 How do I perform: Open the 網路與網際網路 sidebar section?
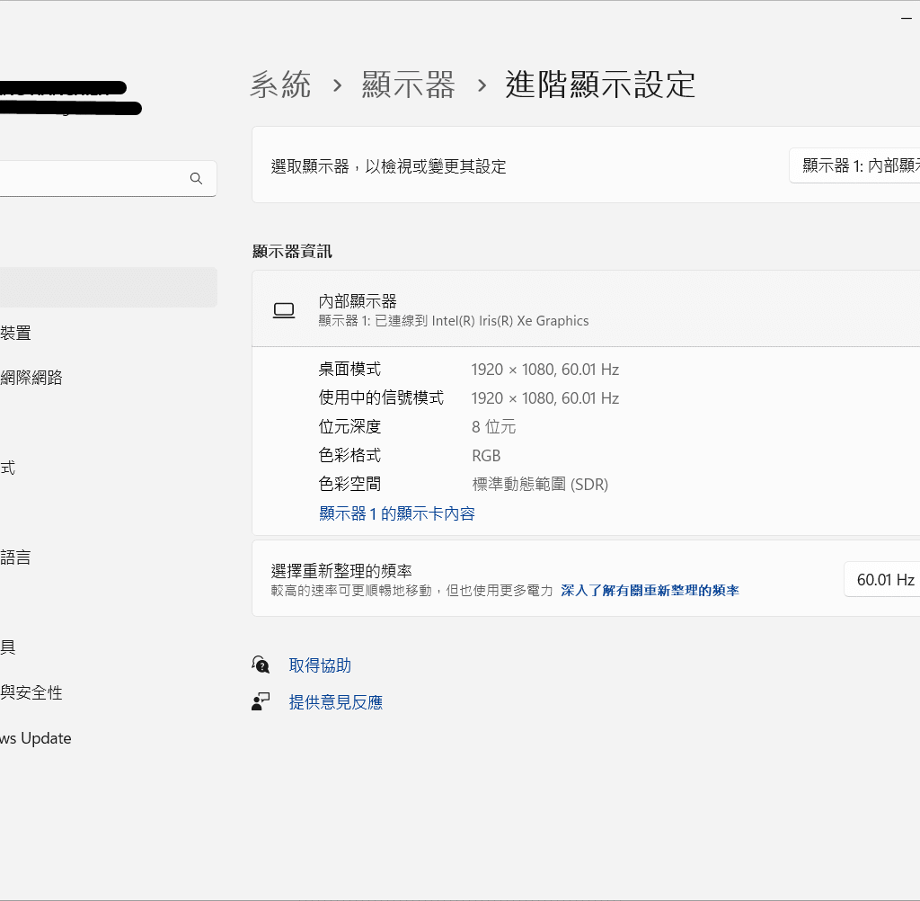[x=31, y=378]
